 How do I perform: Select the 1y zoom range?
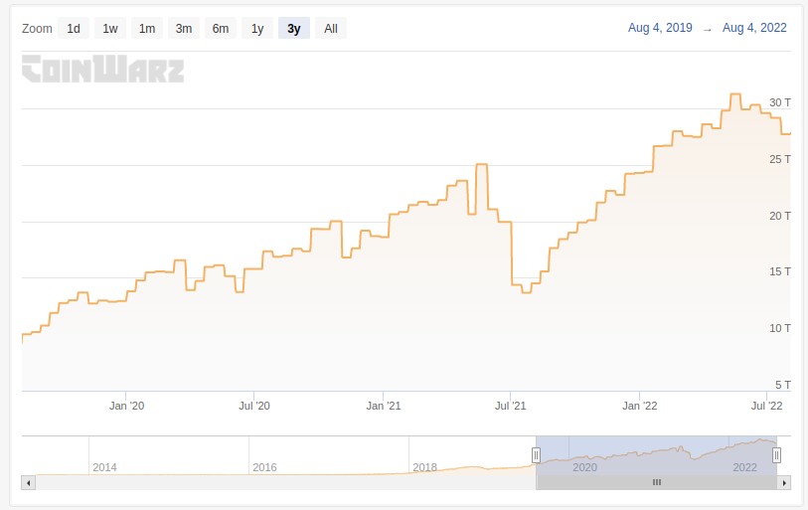point(257,29)
